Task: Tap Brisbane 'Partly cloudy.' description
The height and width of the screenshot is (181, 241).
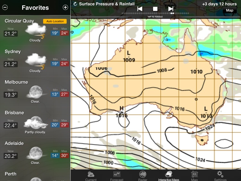Action: [35, 132]
